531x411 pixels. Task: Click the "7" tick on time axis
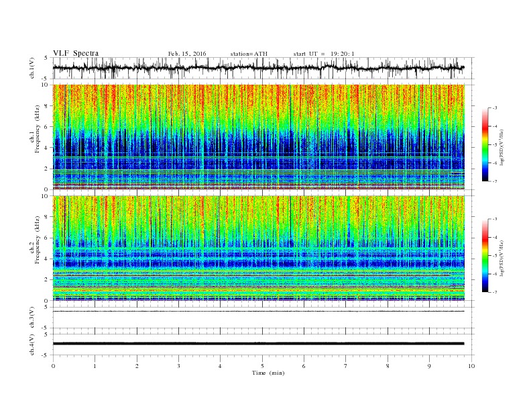pos(346,366)
